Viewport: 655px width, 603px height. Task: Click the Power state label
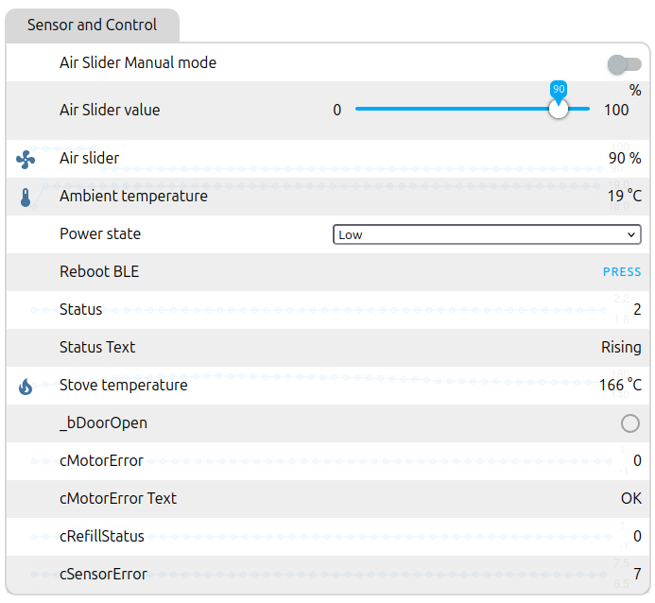click(x=100, y=234)
